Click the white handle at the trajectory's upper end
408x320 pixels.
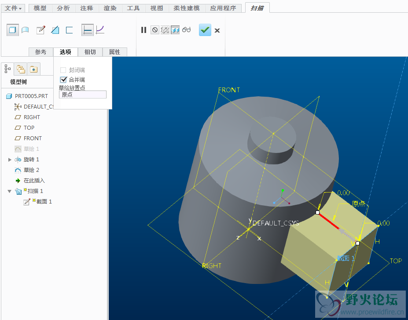click(317, 212)
